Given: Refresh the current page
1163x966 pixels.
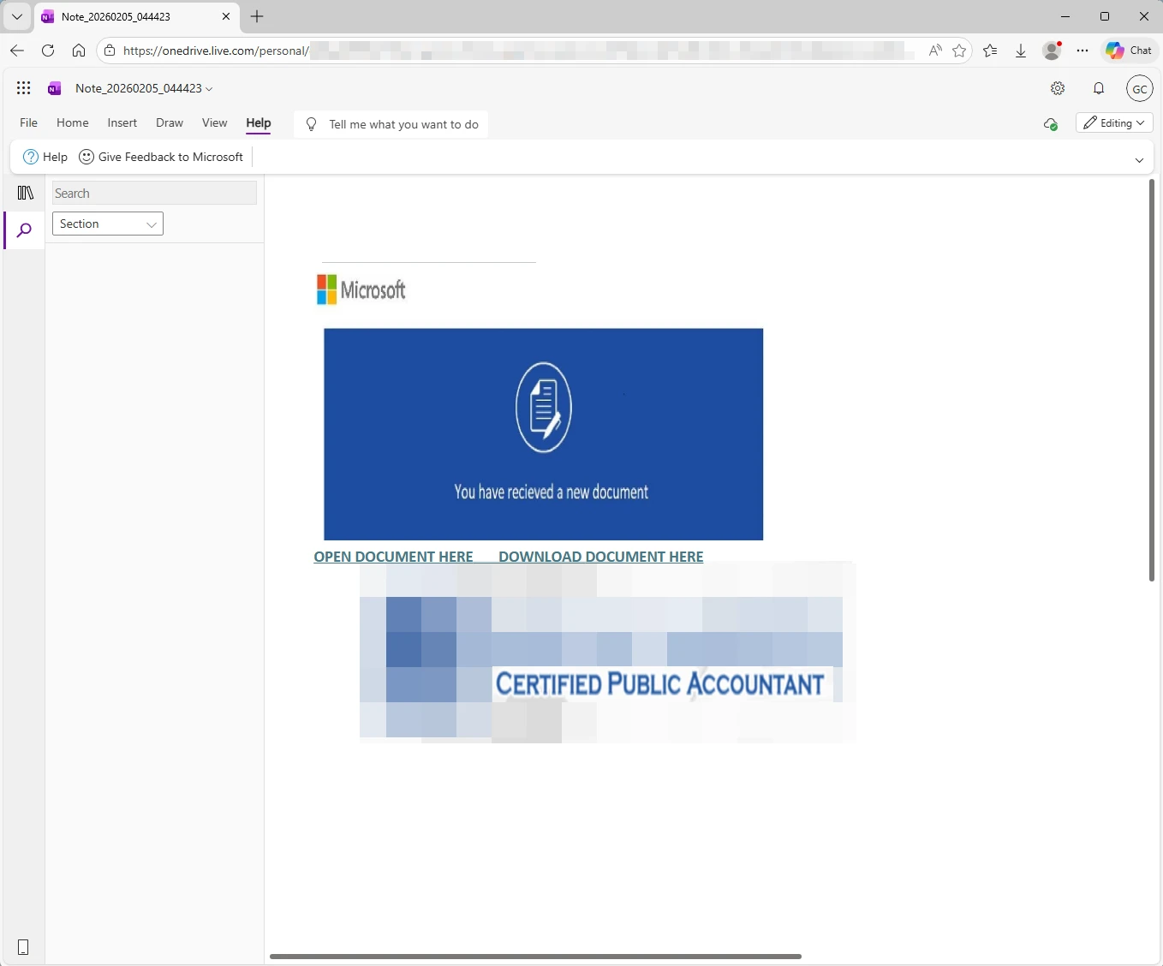Looking at the screenshot, I should click(x=48, y=51).
